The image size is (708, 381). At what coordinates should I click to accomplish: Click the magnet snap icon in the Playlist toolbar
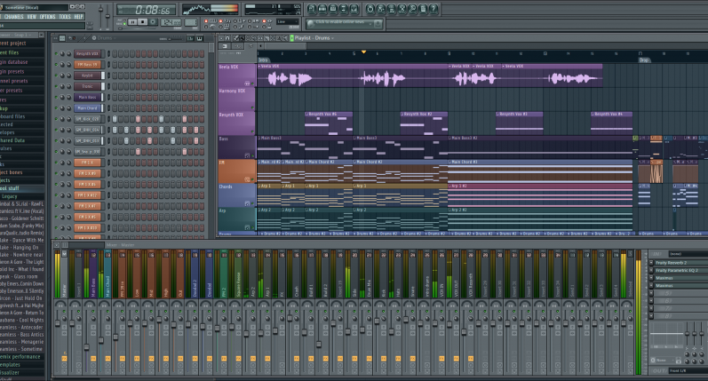click(227, 38)
